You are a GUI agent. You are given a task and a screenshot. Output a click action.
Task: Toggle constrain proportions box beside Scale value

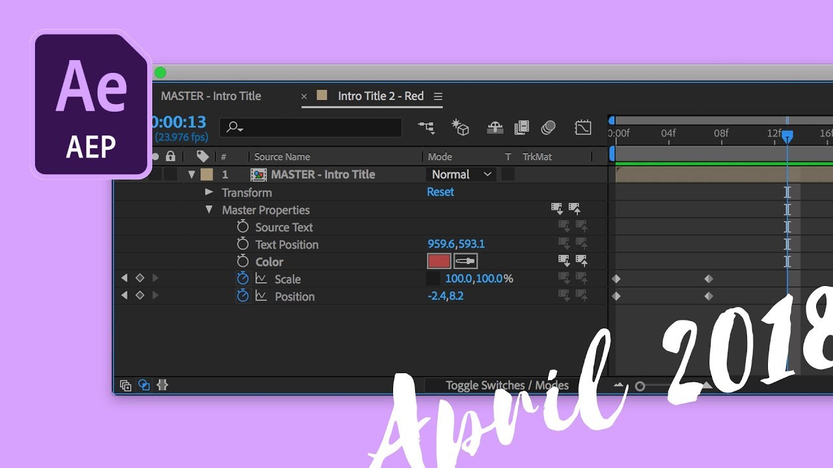click(x=433, y=279)
